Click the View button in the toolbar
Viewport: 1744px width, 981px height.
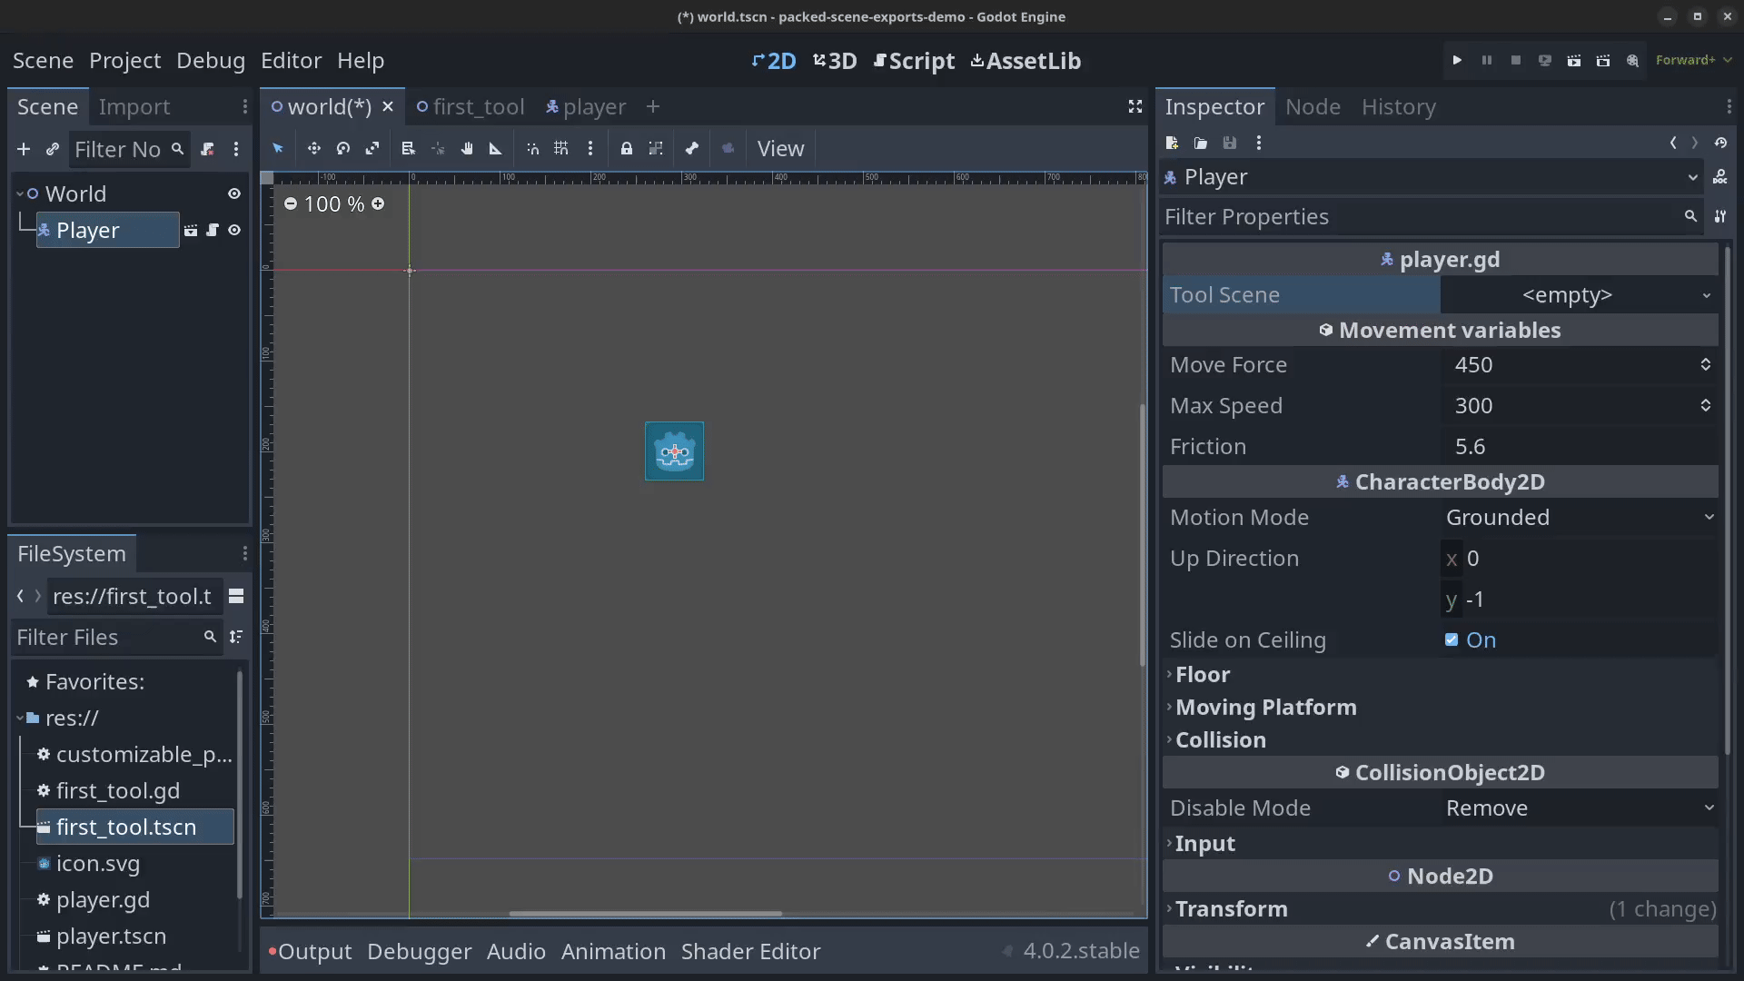coord(780,149)
